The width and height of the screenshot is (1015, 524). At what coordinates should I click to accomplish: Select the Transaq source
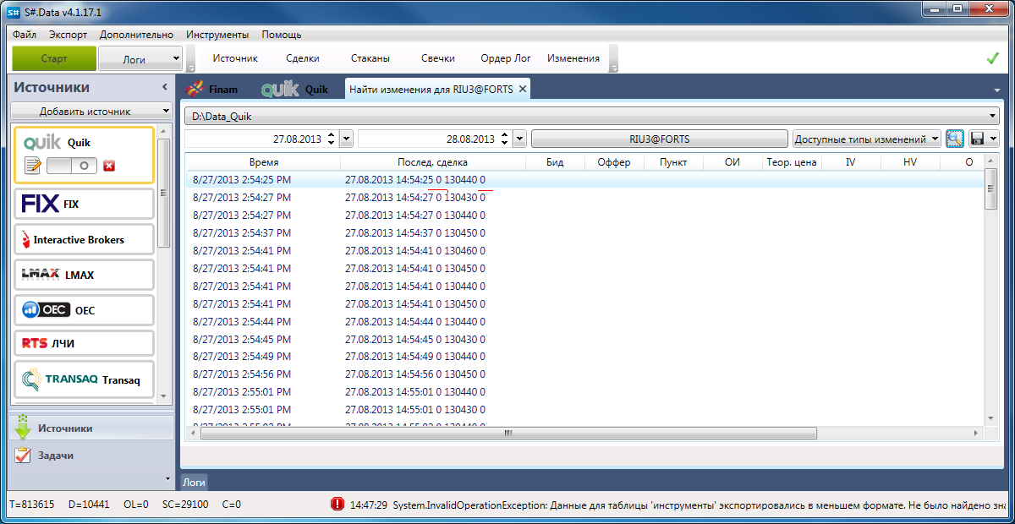(84, 379)
